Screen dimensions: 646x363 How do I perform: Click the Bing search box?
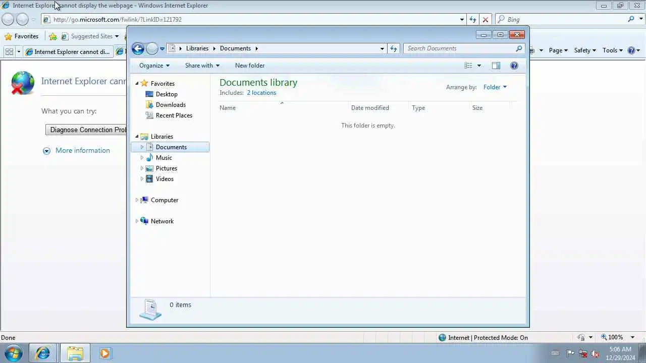[x=560, y=19]
